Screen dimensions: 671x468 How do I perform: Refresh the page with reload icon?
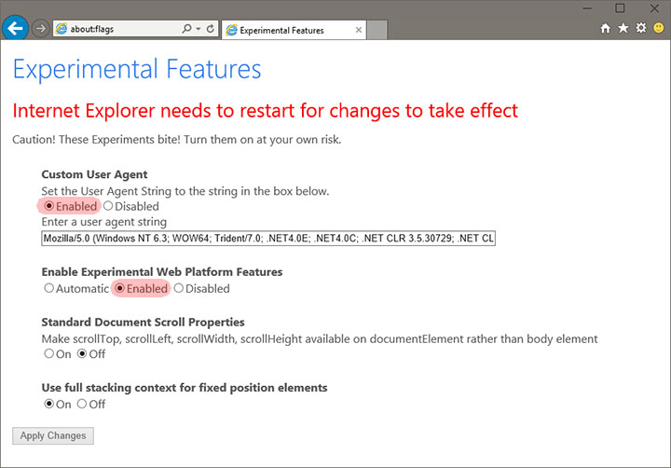(211, 29)
